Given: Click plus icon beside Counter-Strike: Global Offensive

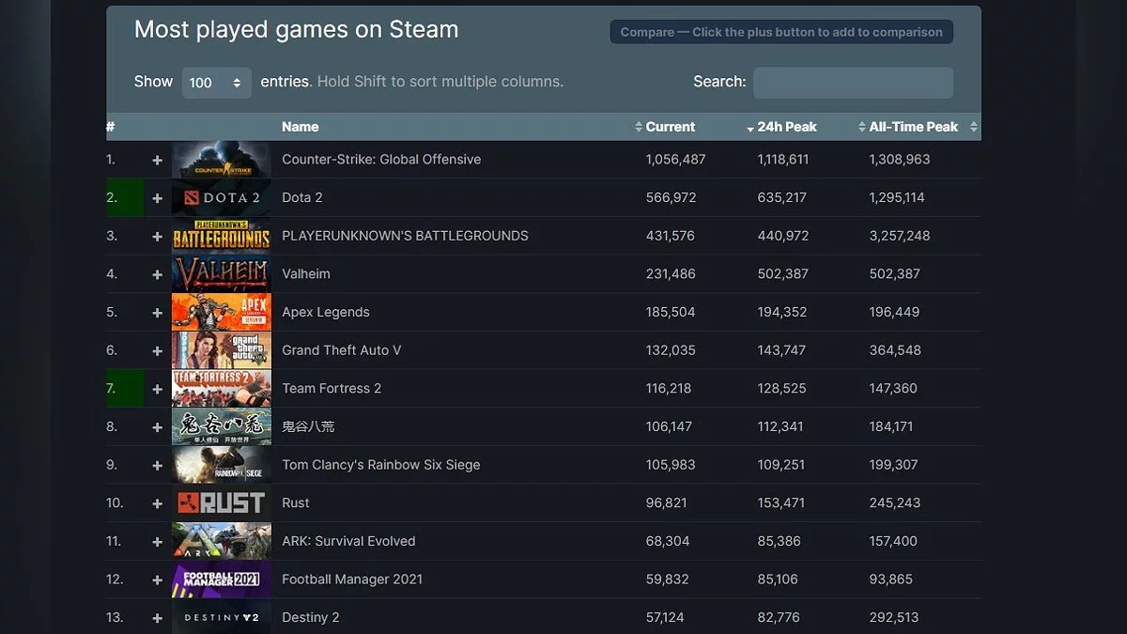Looking at the screenshot, I should pos(157,161).
